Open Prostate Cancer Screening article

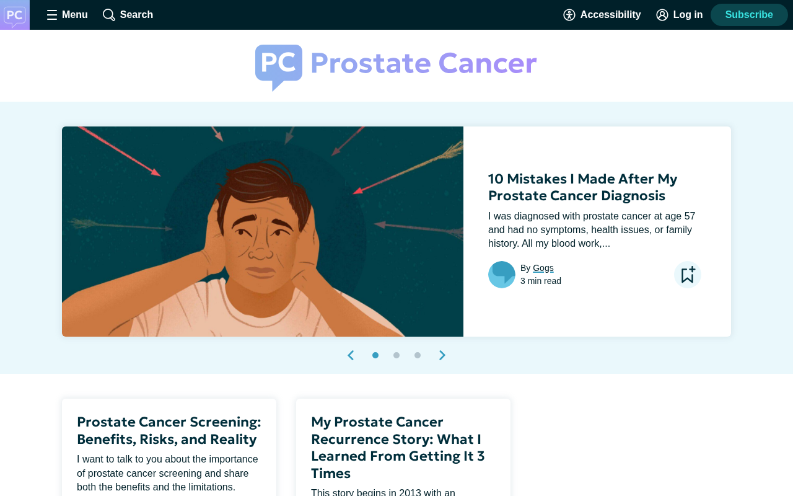(x=169, y=430)
